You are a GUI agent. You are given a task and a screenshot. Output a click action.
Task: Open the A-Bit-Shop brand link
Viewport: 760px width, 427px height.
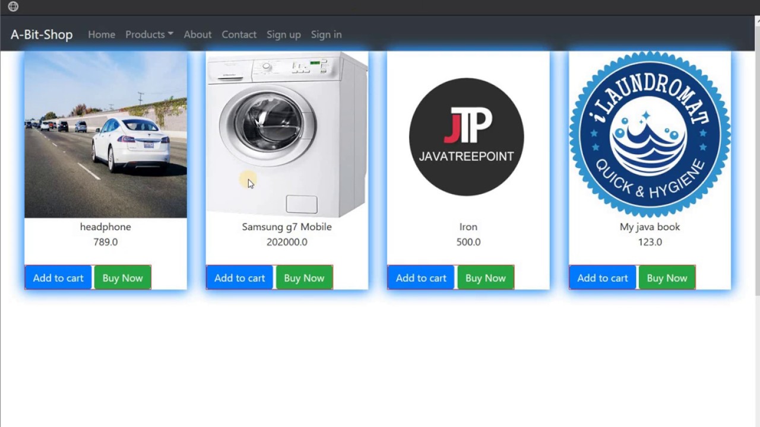[x=42, y=34]
